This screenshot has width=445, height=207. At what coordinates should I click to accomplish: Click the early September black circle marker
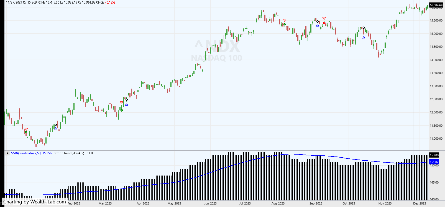[x=318, y=22]
